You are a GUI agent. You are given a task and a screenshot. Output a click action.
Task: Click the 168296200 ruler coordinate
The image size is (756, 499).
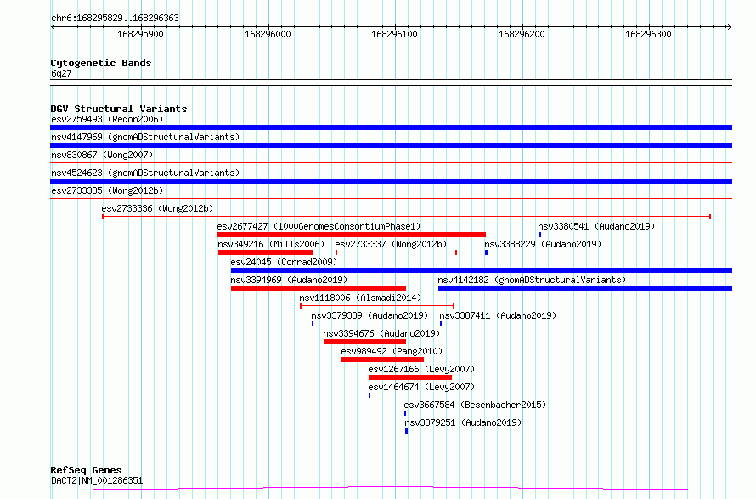coord(522,34)
